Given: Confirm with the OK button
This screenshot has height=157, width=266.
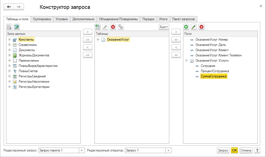Looking at the screenshot, I should (x=234, y=150).
